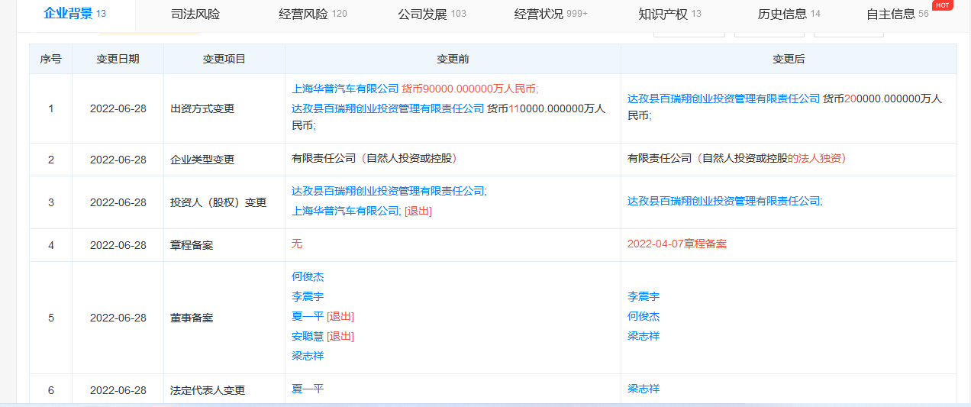Open 上海华普汽车有限公司 in the 出资方式变更 row
The image size is (971, 407).
point(345,89)
